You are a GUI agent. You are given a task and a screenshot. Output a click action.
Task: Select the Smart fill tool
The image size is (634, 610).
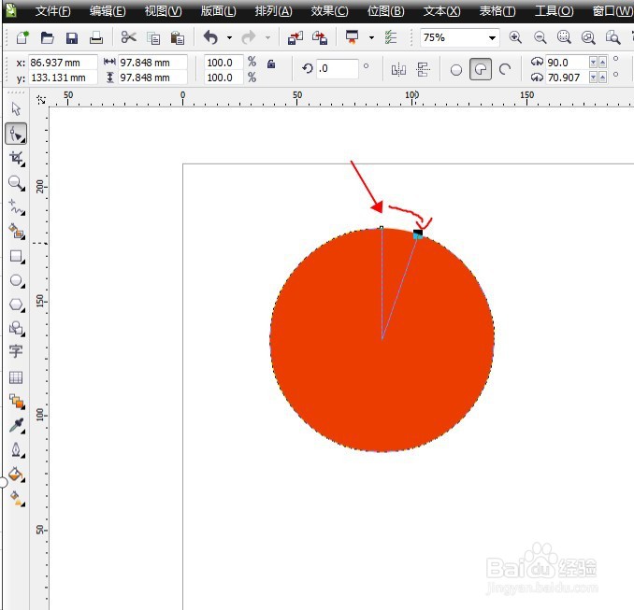coord(17,232)
